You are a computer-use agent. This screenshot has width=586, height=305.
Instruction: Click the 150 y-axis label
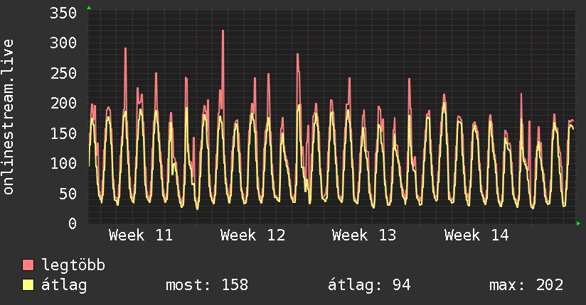click(x=63, y=133)
